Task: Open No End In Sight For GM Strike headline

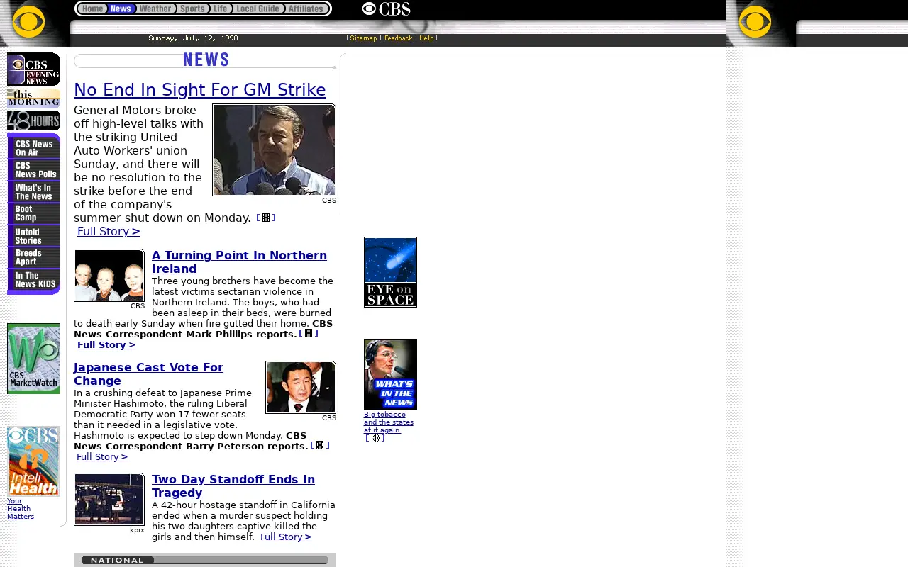Action: tap(200, 90)
